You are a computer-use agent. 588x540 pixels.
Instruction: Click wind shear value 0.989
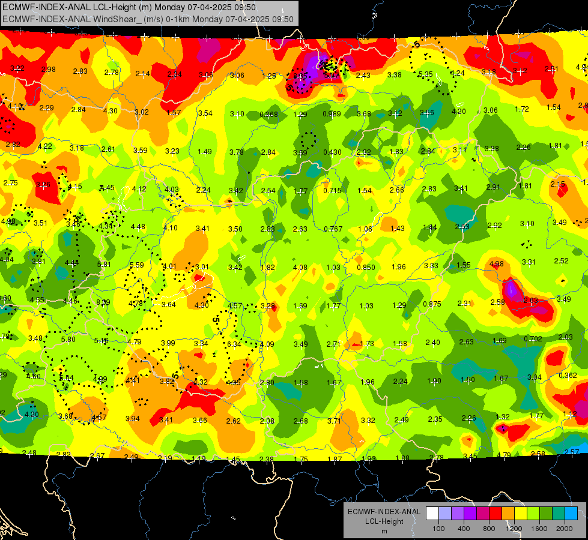[x=332, y=113]
